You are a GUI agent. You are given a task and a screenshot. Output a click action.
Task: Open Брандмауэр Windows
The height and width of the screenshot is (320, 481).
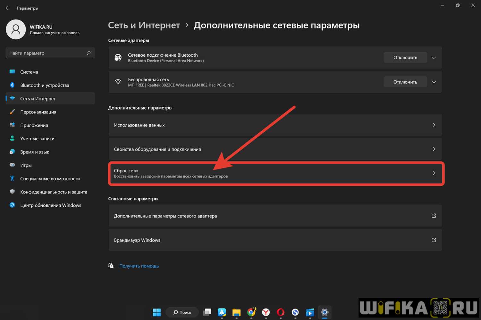coord(275,240)
